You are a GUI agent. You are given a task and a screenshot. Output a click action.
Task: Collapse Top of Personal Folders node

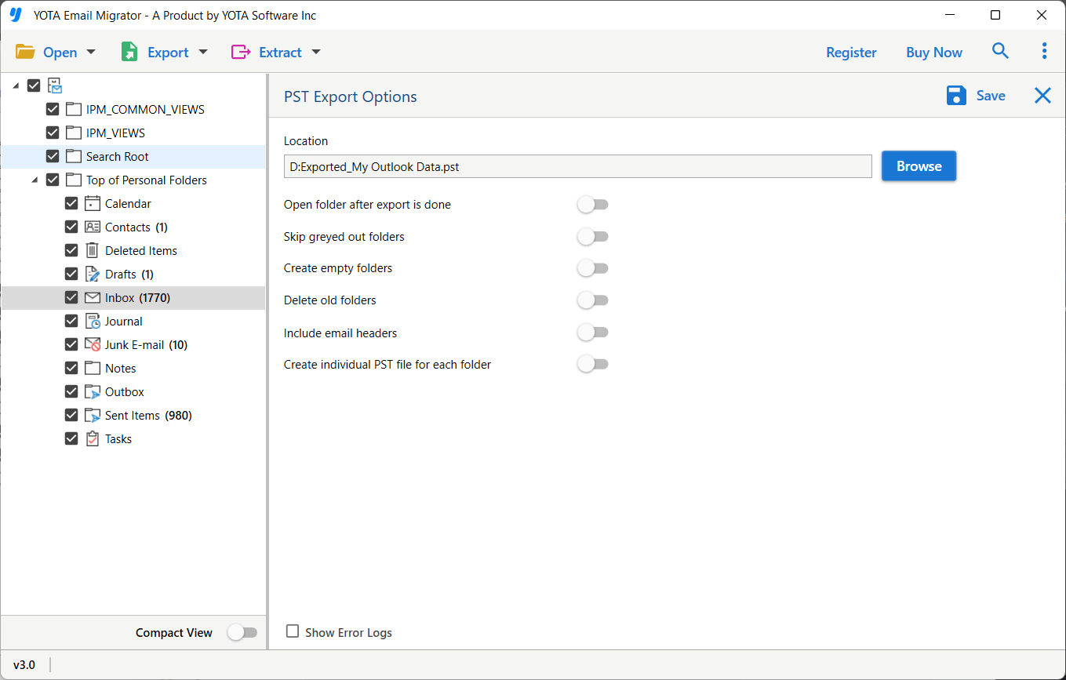35,180
